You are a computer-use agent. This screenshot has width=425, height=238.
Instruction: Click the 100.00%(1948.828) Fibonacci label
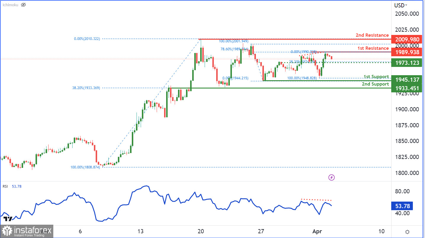coord(302,78)
